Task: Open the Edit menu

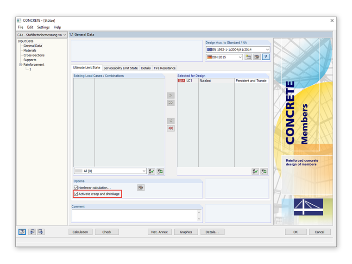Action: click(x=30, y=27)
